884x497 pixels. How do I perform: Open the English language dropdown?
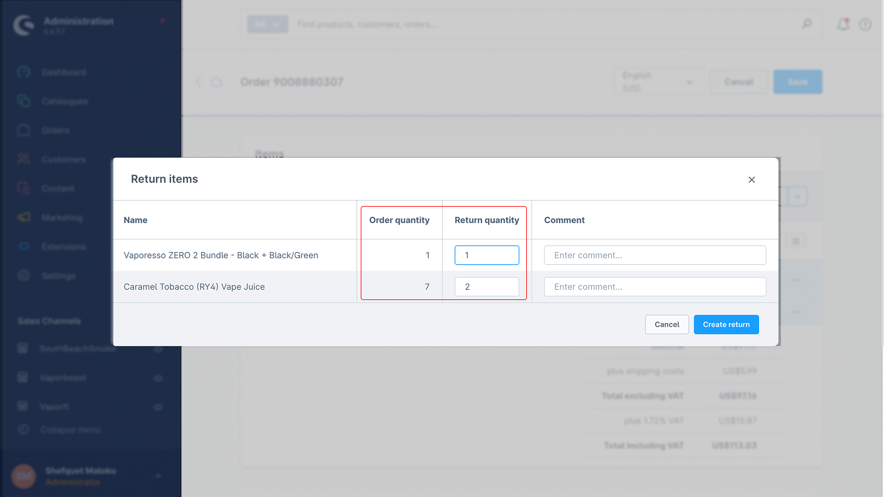coord(658,82)
